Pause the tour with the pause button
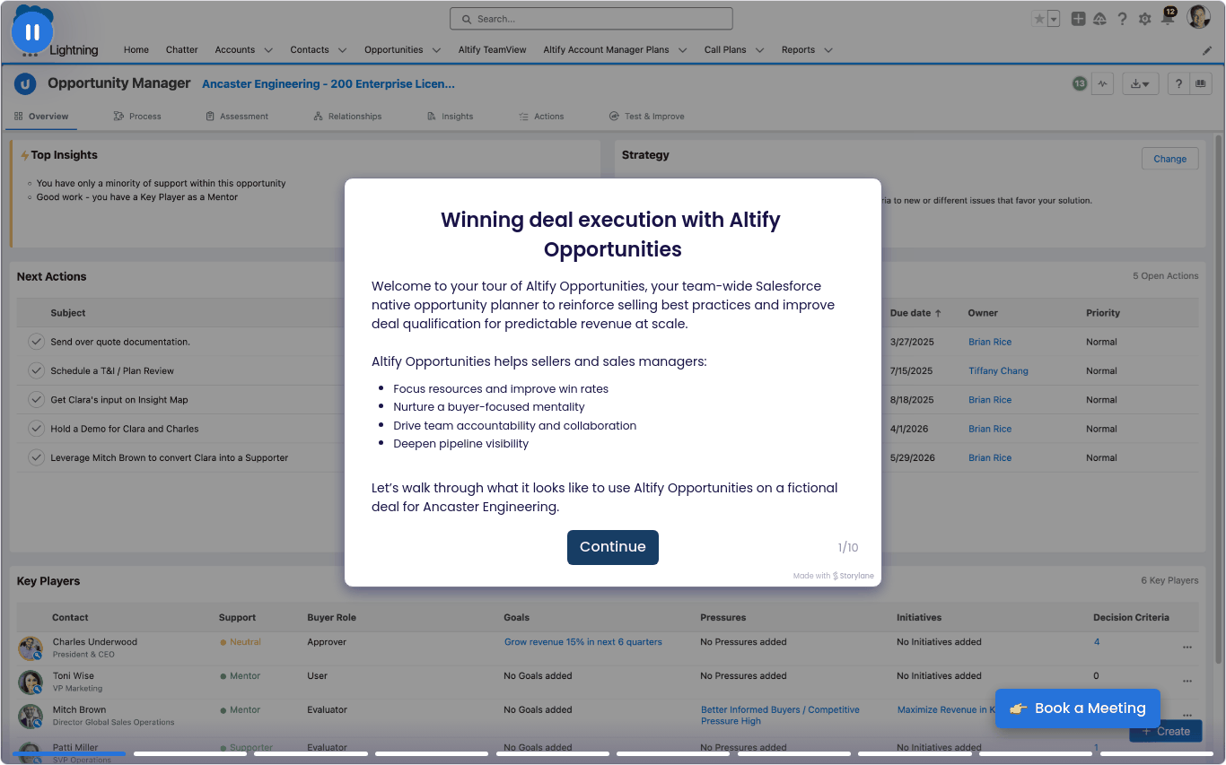The width and height of the screenshot is (1226, 765). coord(32,32)
